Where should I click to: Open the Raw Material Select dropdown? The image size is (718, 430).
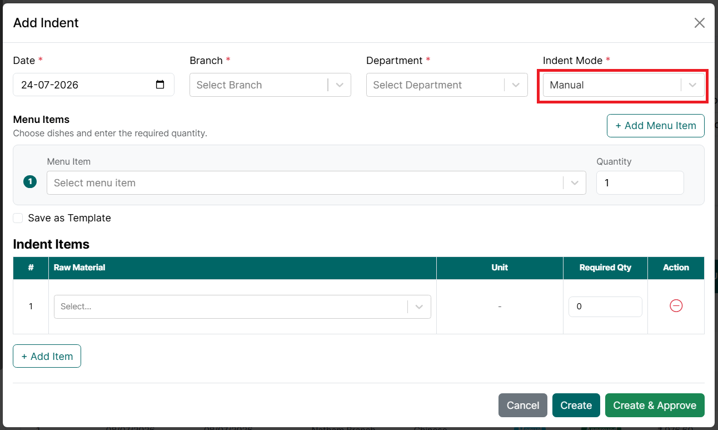pos(242,307)
